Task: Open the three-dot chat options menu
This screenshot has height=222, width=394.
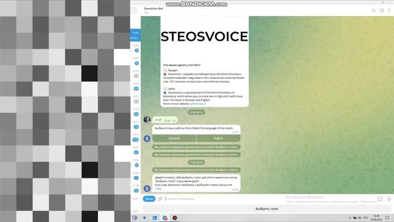Action: tap(389, 10)
